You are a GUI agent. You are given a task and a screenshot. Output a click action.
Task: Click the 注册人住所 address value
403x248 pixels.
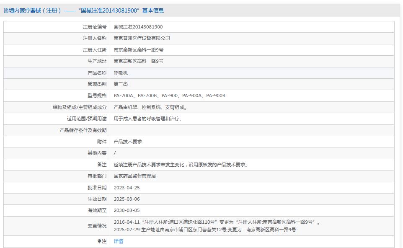[x=139, y=50]
